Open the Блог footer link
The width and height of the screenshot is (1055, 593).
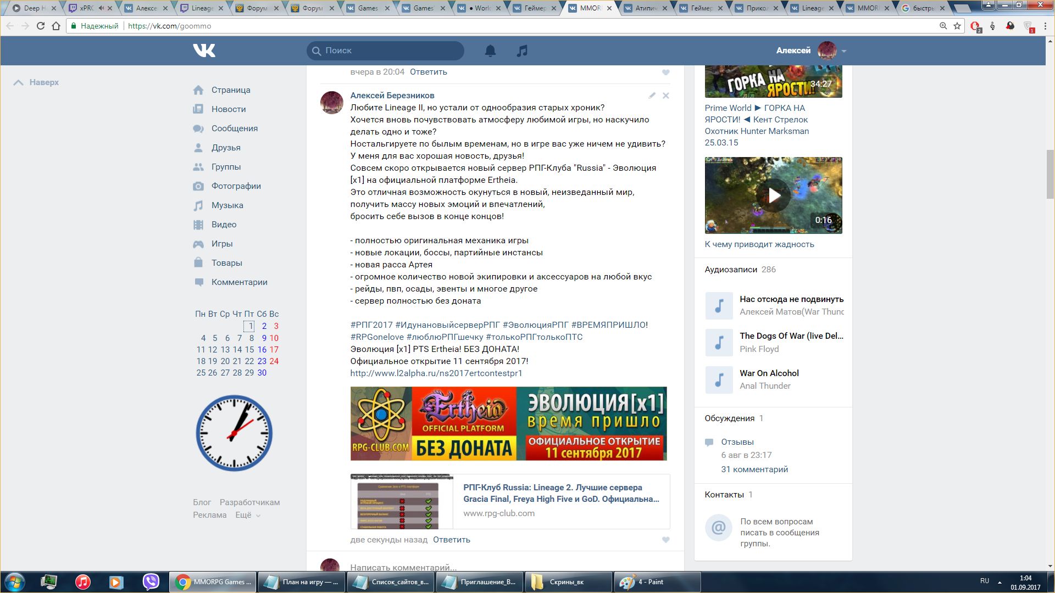(x=202, y=502)
